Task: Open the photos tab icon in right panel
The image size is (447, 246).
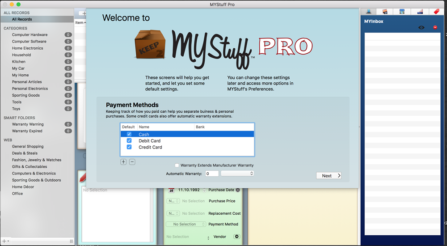Action: point(385,12)
